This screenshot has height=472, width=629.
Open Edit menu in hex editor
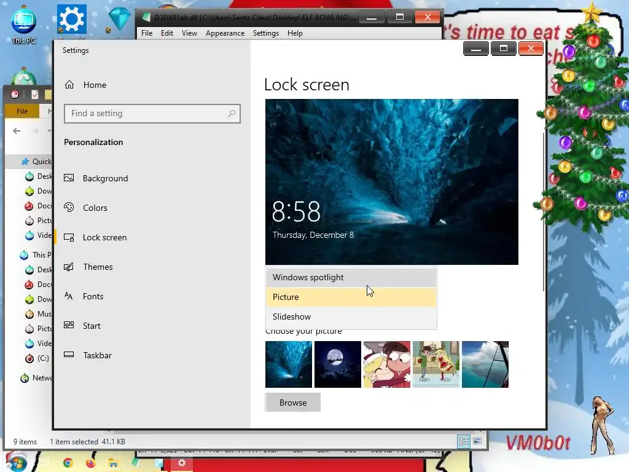(x=167, y=33)
